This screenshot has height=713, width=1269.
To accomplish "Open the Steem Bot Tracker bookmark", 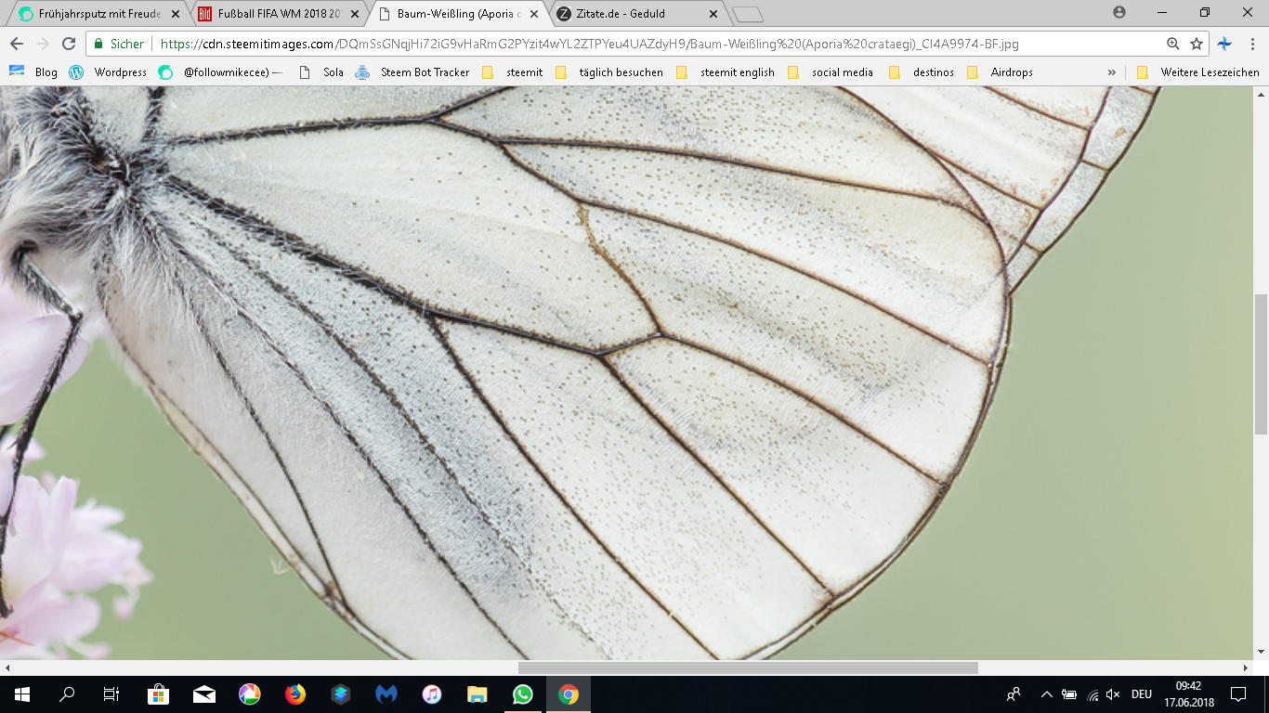I will point(412,71).
